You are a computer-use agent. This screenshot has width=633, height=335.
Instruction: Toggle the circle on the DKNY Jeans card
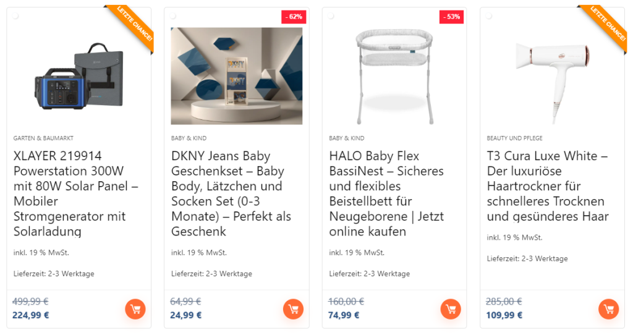pyautogui.click(x=173, y=16)
